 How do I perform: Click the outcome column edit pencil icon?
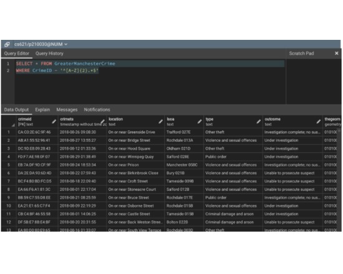(319, 121)
